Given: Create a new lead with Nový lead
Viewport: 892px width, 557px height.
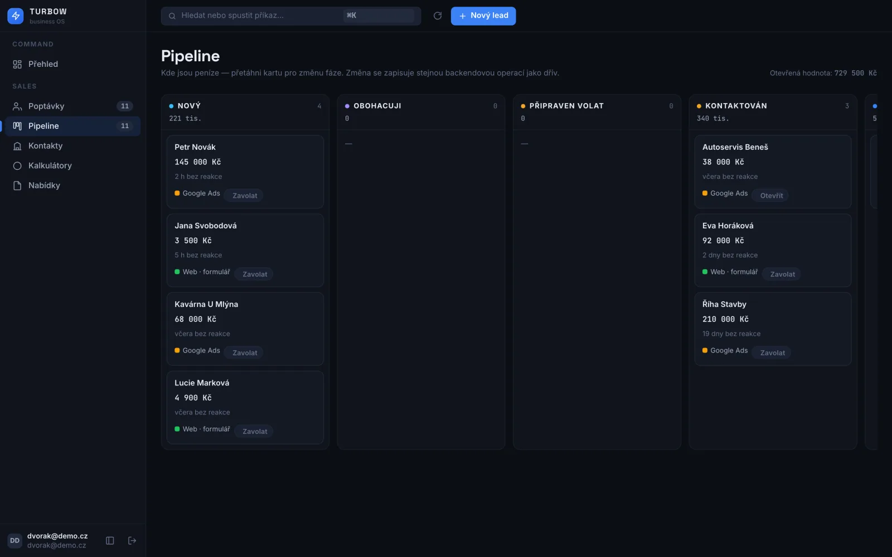Looking at the screenshot, I should tap(483, 16).
